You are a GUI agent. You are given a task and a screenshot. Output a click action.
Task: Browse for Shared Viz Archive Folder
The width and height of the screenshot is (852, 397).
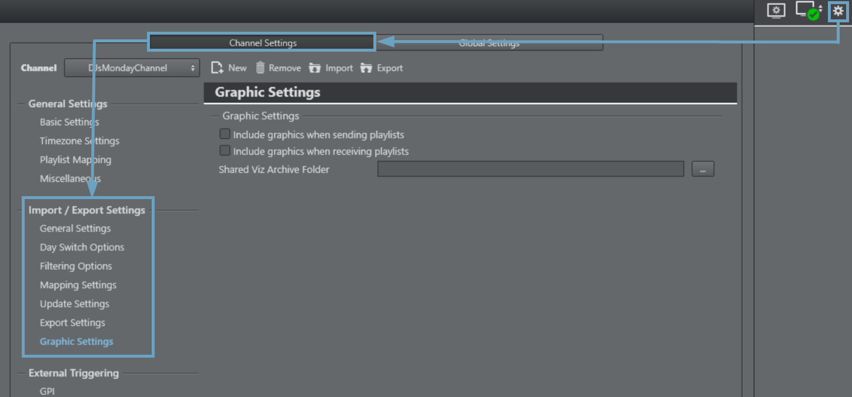(x=703, y=169)
